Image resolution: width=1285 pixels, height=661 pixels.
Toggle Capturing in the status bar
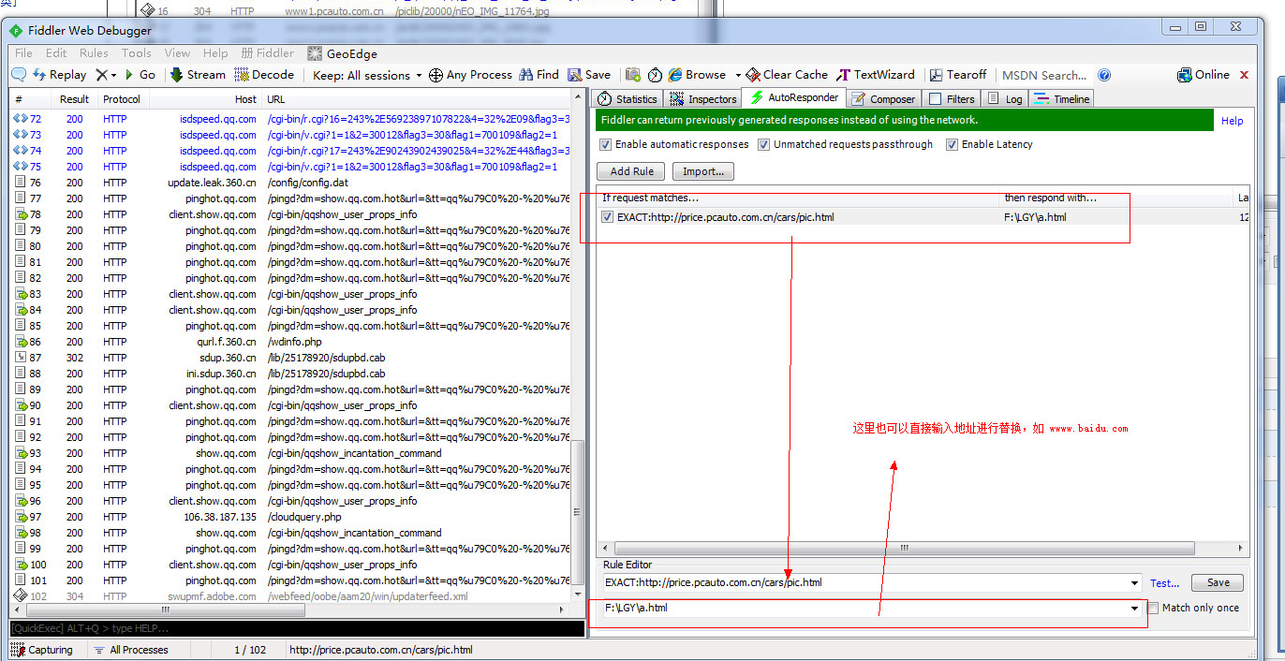coord(41,650)
